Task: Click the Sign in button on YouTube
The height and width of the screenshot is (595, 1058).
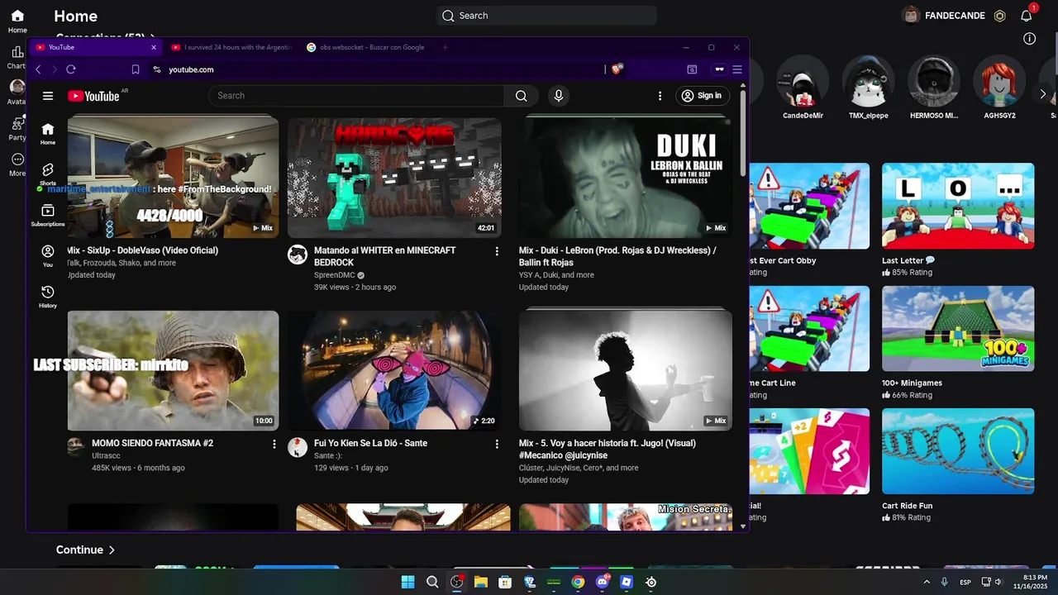Action: pyautogui.click(x=702, y=96)
